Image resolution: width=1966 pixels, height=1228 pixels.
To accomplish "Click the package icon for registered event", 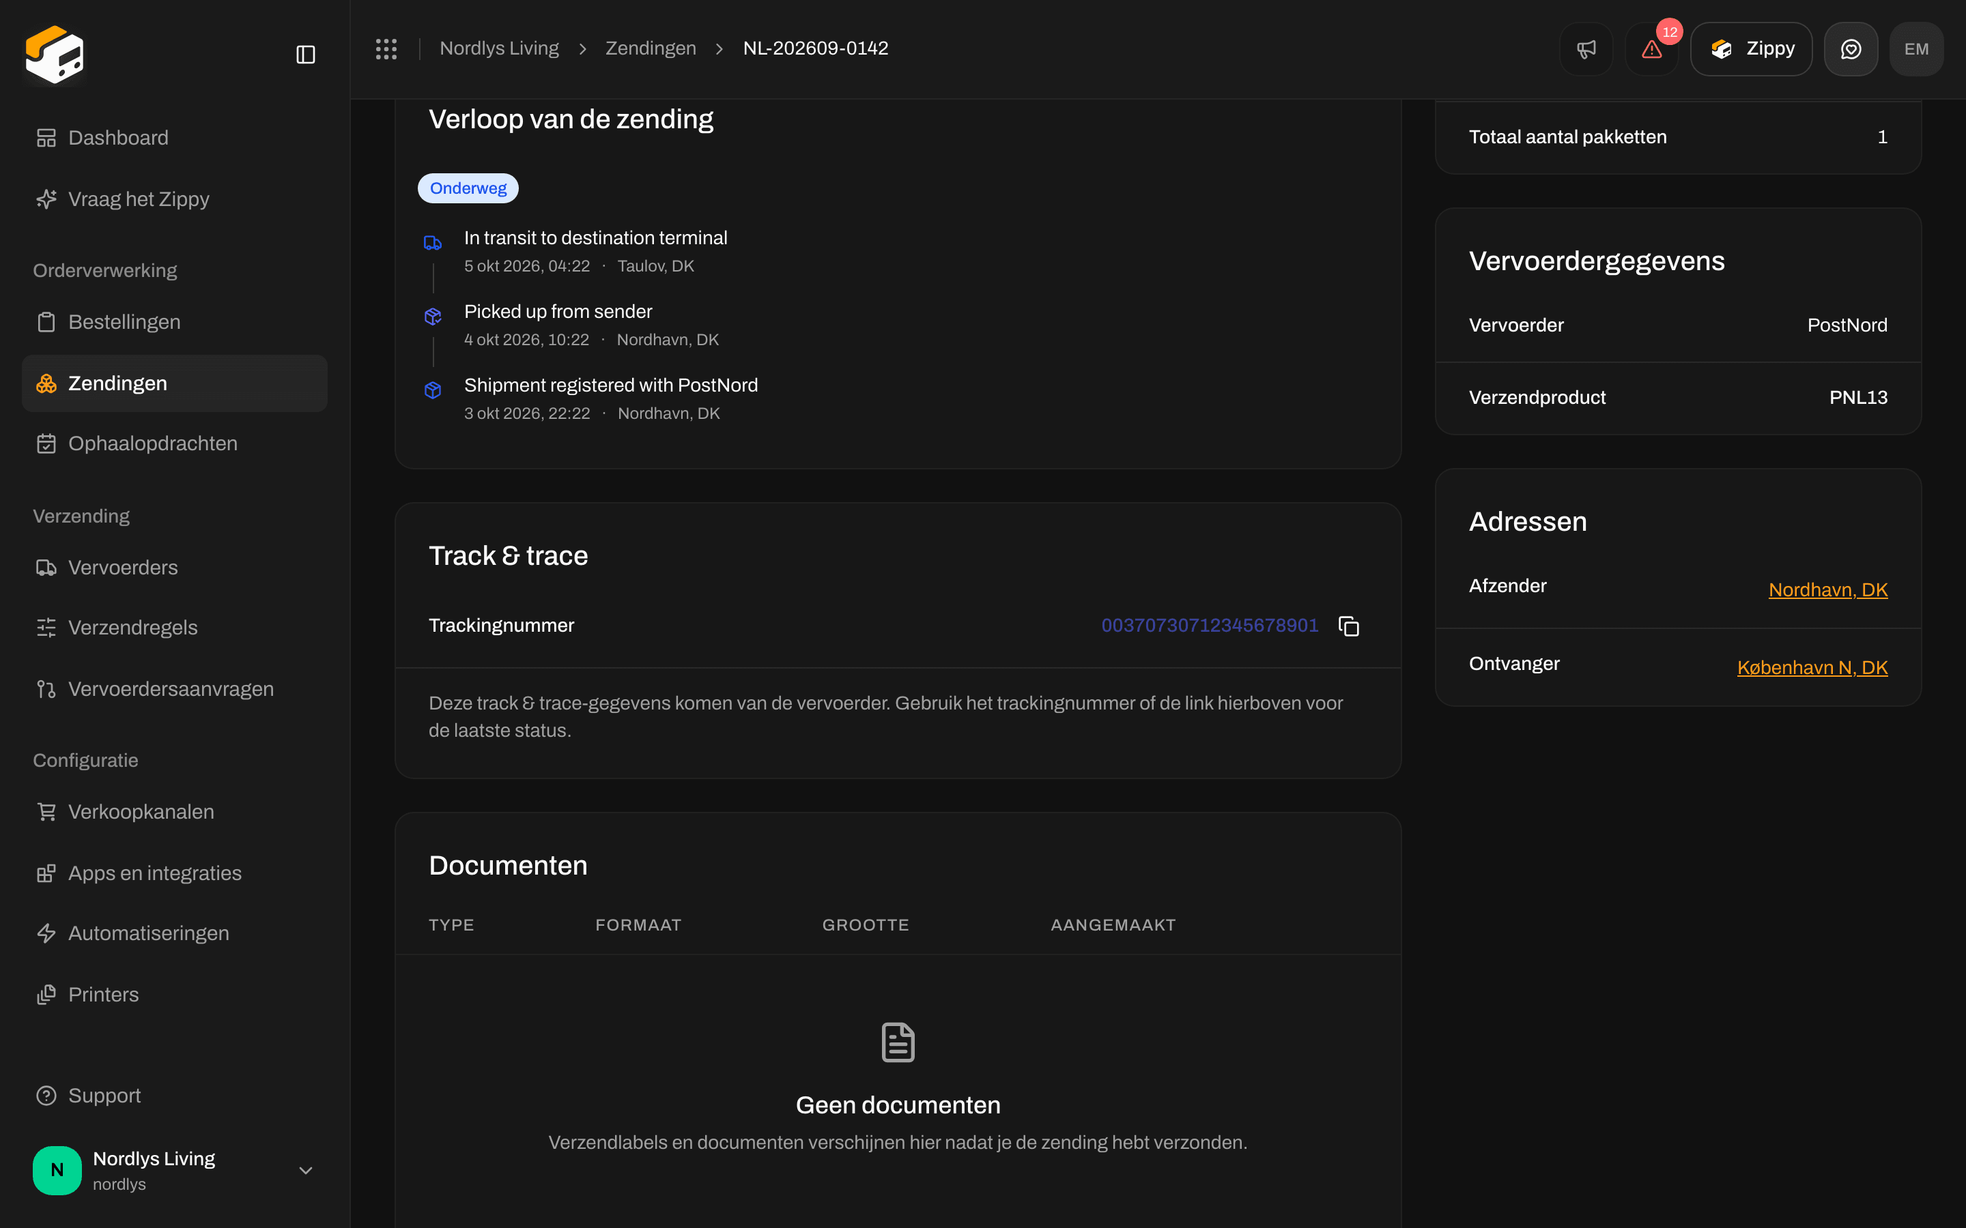I will [x=433, y=390].
